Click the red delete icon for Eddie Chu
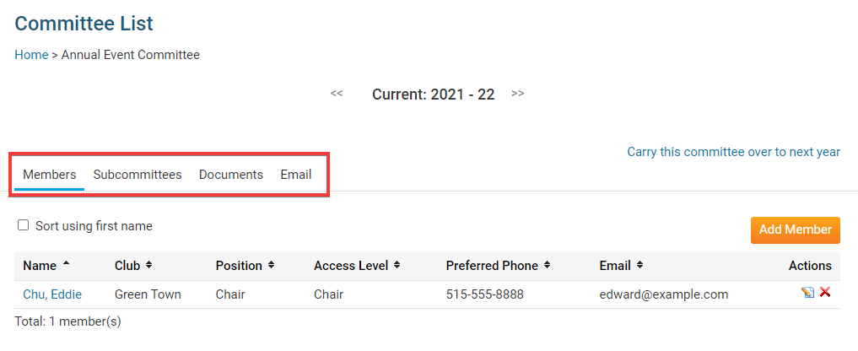This screenshot has width=858, height=351. pyautogui.click(x=825, y=292)
